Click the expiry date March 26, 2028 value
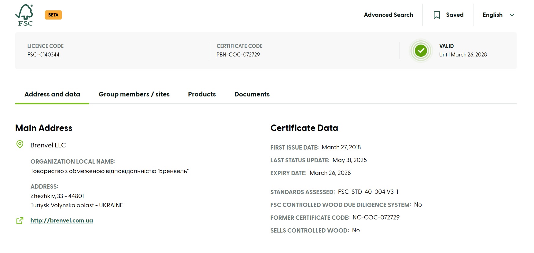 pyautogui.click(x=330, y=173)
